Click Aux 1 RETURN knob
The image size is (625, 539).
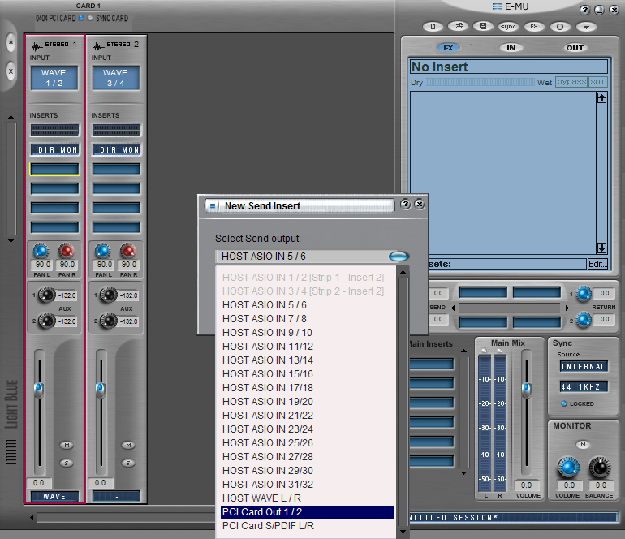tap(584, 294)
